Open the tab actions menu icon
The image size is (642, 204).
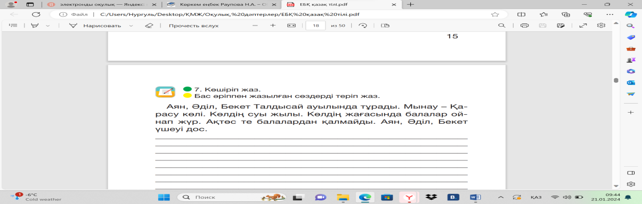30,4
